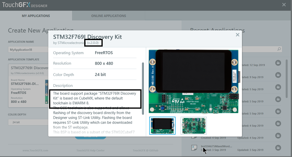Viewport: 292px width, 157px height.
Task: Click the FreeRTOS operating system value
Action: [104, 53]
